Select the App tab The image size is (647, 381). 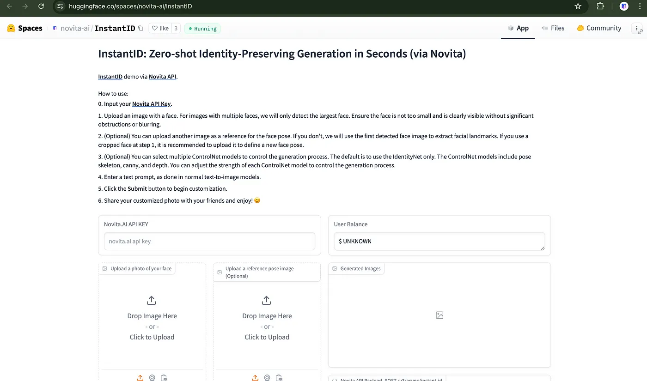click(518, 28)
